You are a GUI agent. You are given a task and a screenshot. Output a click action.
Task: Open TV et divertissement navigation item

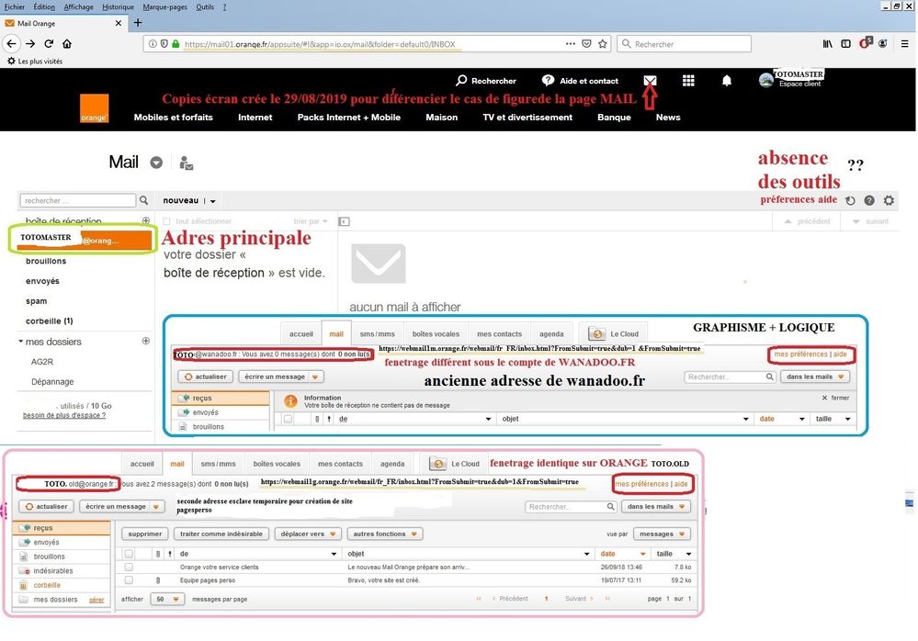(527, 117)
